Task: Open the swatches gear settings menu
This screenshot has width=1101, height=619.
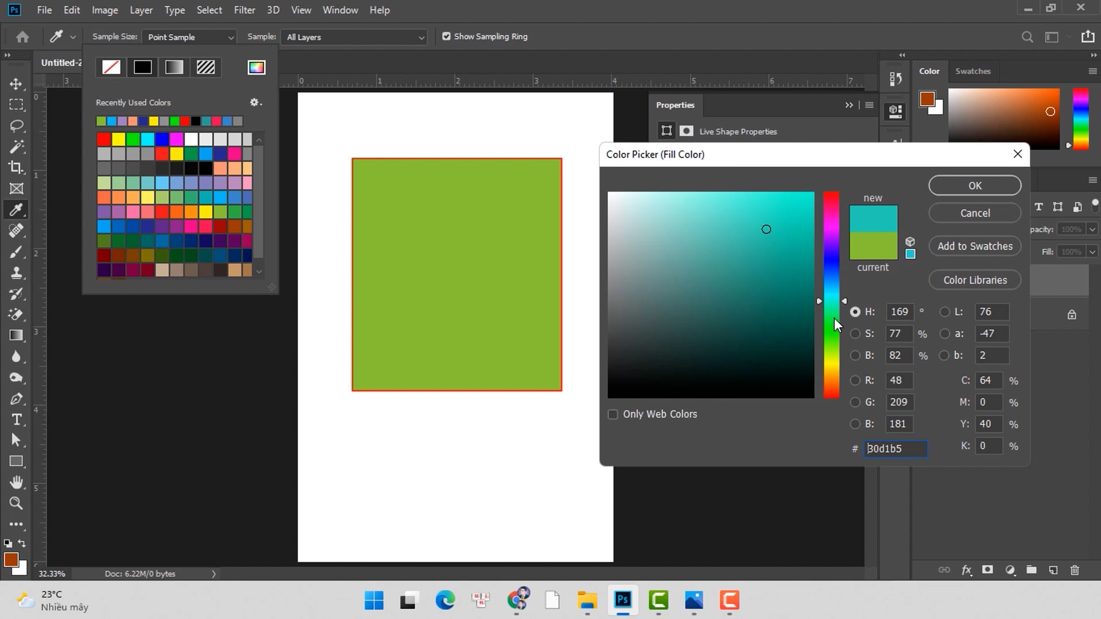Action: pos(255,102)
